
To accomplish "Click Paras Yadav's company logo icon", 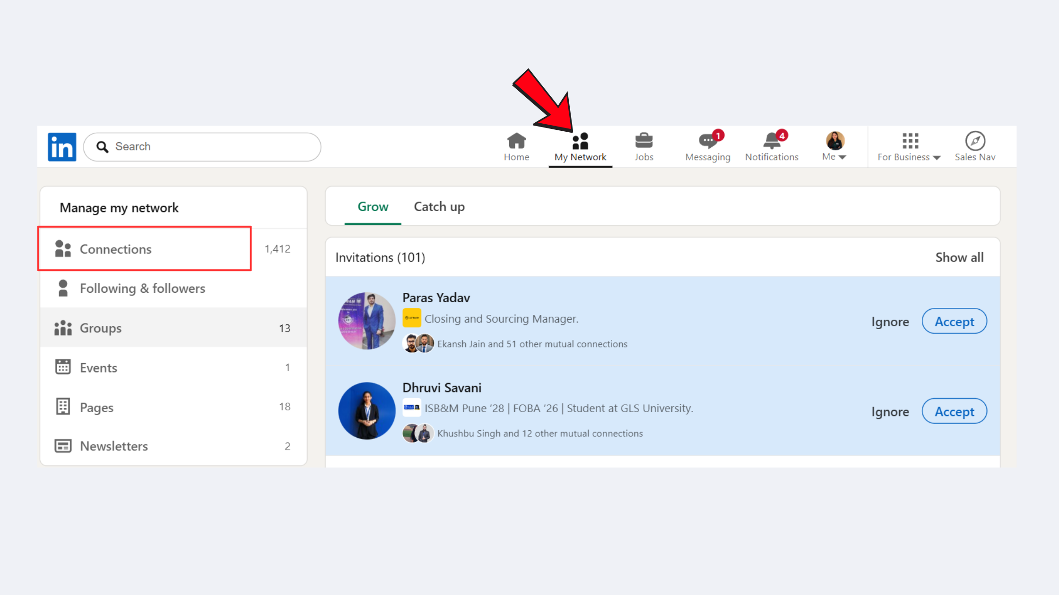I will click(x=412, y=318).
